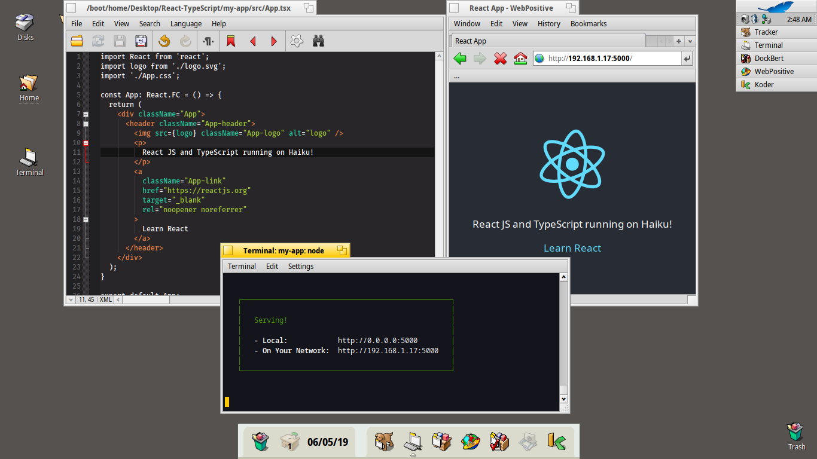Click the Save floppy icon in Koder toolbar

coord(120,41)
